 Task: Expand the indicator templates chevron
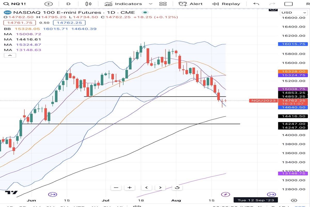coord(151,4)
